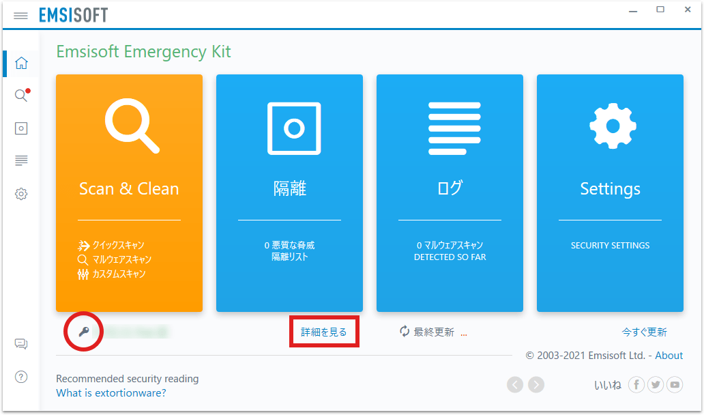The width and height of the screenshot is (704, 415).
Task: Start クイックスキャン from the Scan tile
Action: click(117, 245)
